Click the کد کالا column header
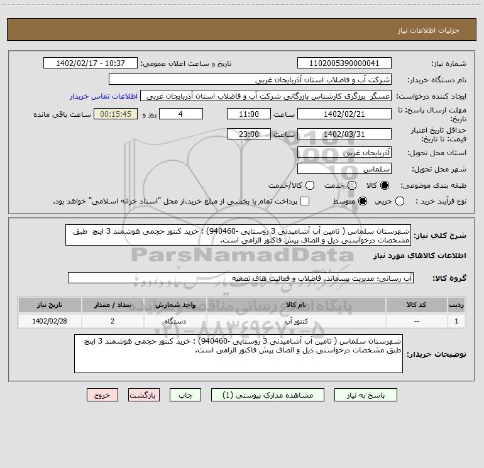 pyautogui.click(x=416, y=305)
